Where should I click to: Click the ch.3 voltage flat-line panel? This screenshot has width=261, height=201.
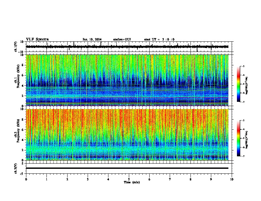click(130, 168)
